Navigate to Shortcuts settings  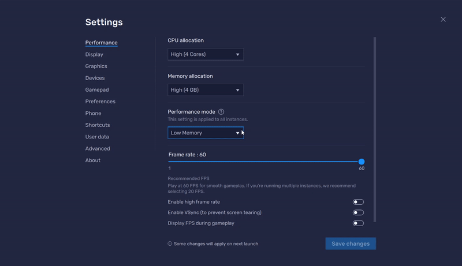[x=98, y=125]
